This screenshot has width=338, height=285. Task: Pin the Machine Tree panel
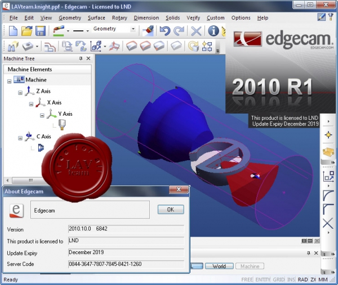coord(81,58)
